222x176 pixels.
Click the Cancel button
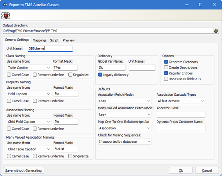[x=207, y=170]
